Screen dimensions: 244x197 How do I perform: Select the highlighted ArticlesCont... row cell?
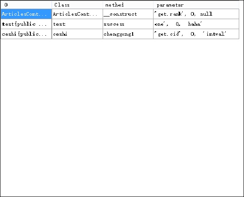click(x=26, y=14)
